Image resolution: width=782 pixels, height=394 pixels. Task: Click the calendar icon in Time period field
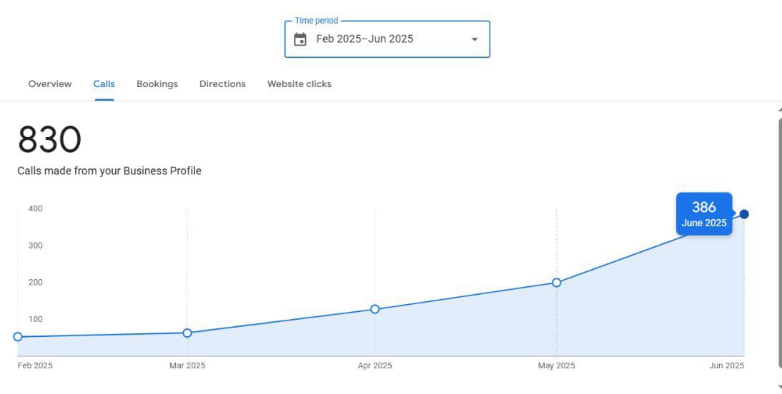300,39
